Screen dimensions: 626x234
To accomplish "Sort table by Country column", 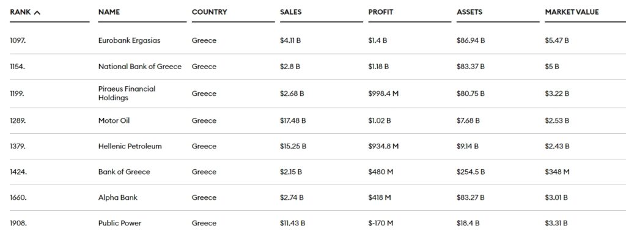I will (x=209, y=12).
